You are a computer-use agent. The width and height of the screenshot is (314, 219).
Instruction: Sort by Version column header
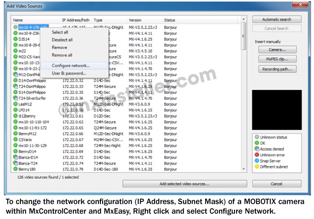(x=144, y=20)
